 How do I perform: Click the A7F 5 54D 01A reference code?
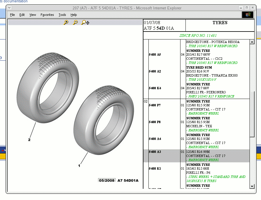(159, 28)
